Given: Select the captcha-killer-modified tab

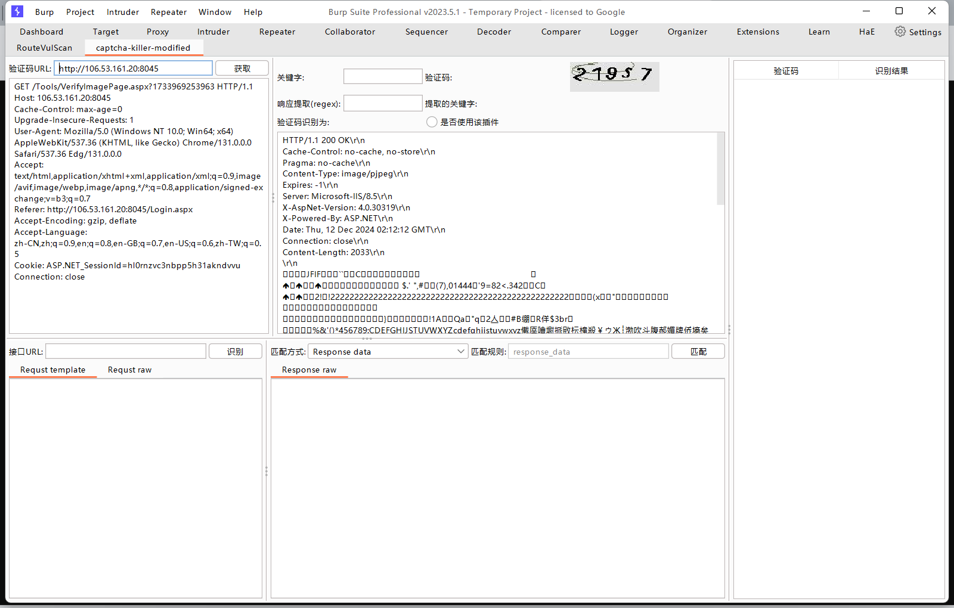Looking at the screenshot, I should [x=143, y=48].
